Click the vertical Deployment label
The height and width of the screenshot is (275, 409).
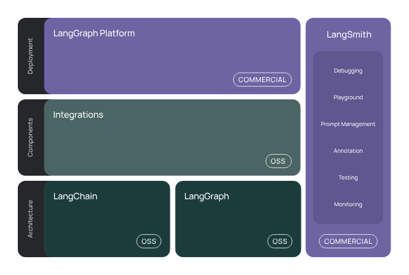pos(31,56)
